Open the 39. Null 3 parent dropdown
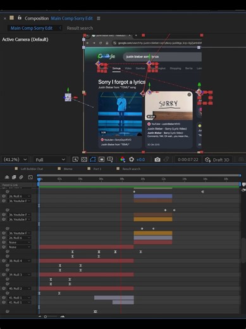This screenshot has height=329, width=246. (x=19, y=275)
